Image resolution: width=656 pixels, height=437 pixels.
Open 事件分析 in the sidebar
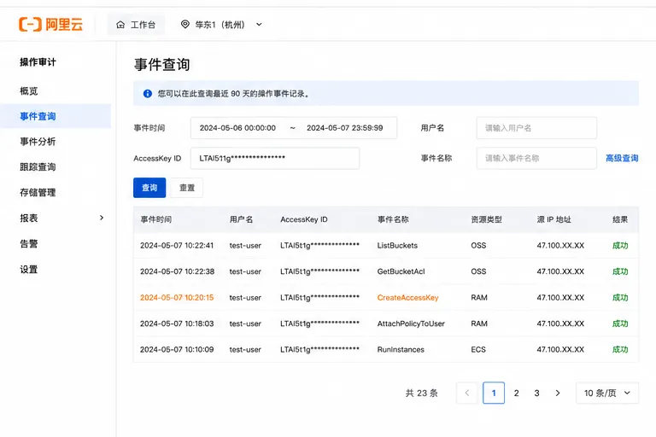pos(38,142)
